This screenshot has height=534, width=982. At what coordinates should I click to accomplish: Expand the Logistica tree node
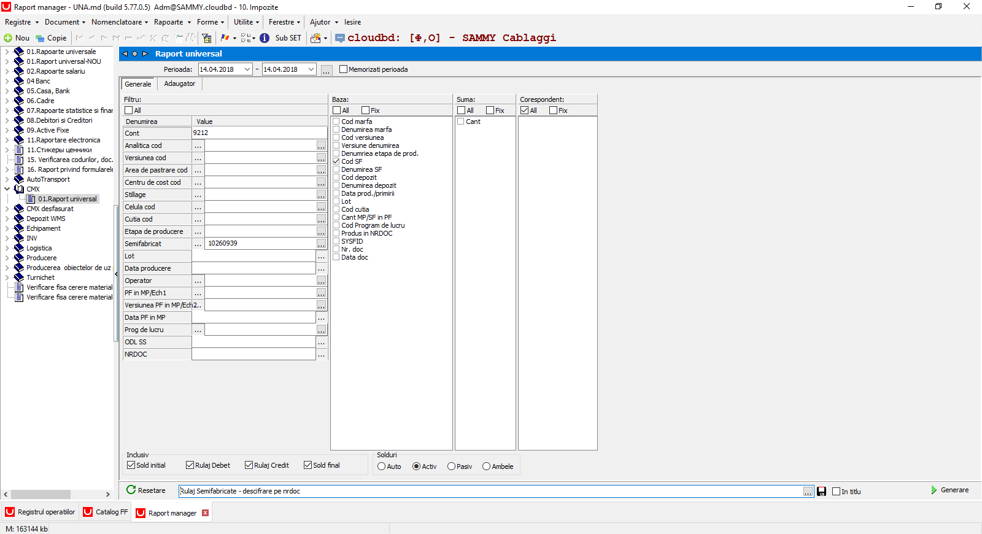(x=7, y=248)
